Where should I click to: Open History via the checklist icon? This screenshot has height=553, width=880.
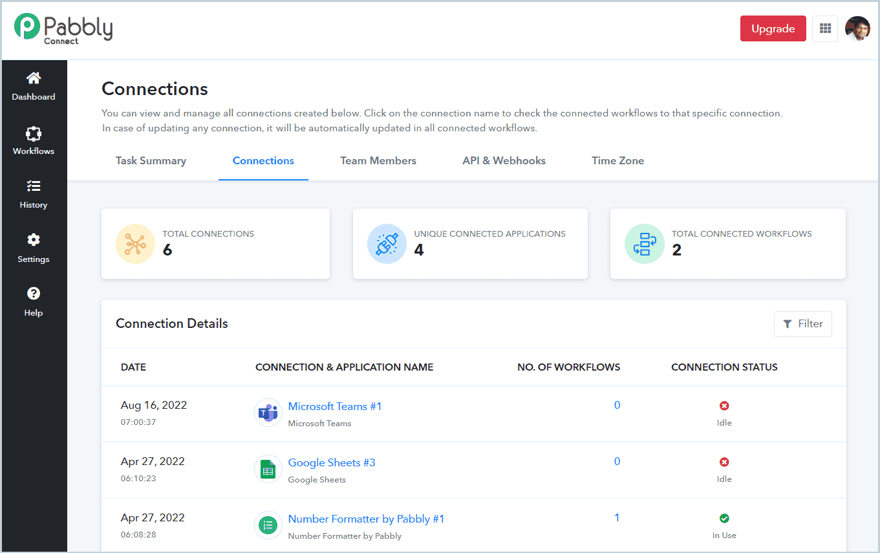coord(34,186)
